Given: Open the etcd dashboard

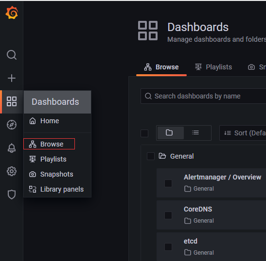Looking at the screenshot, I should [191, 241].
